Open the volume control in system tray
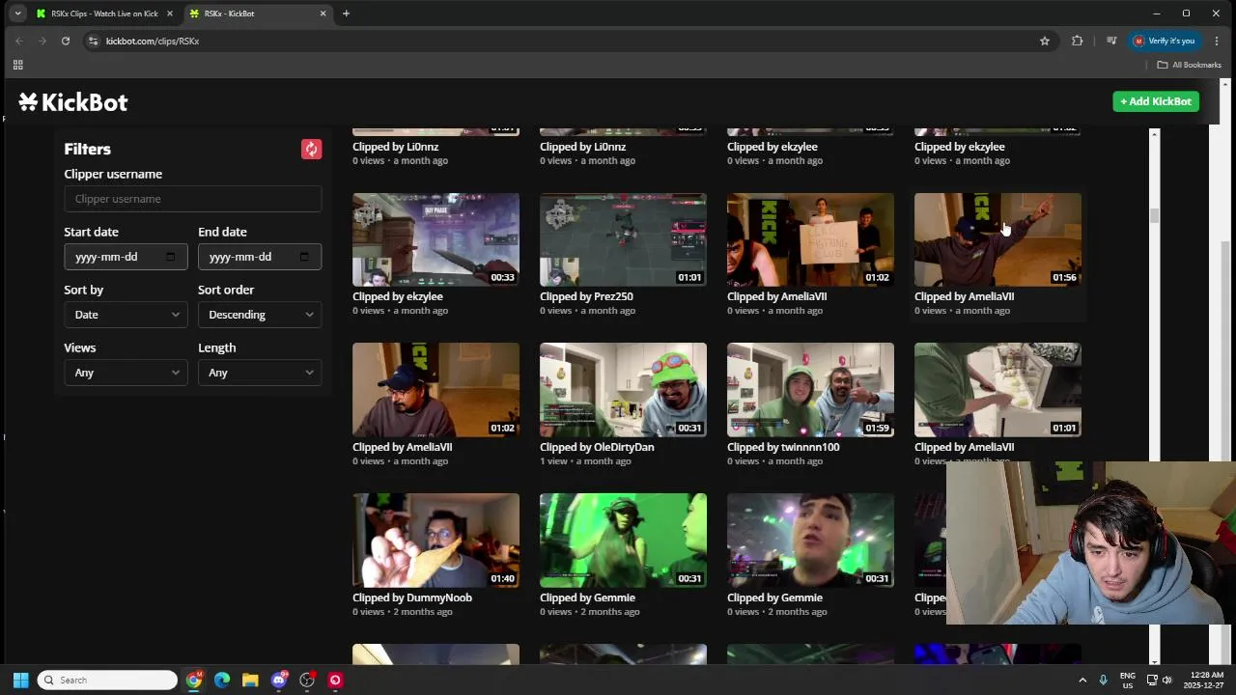This screenshot has width=1236, height=695. coord(1166,680)
